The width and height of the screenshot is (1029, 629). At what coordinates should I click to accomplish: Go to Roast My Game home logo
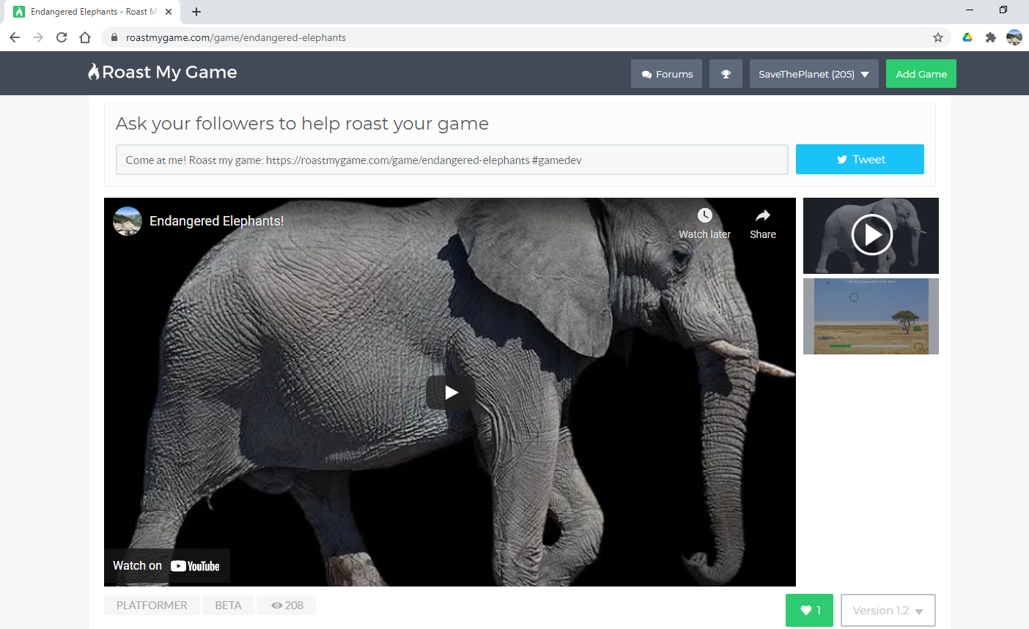point(163,72)
